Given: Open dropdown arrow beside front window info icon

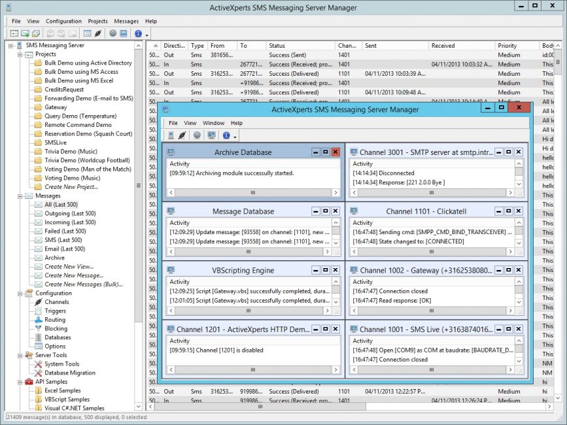Looking at the screenshot, I should tap(235, 137).
